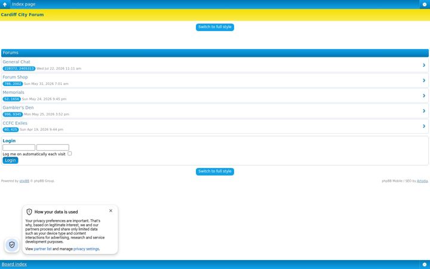Image resolution: width=430 pixels, height=269 pixels.
Task: Focus the username input field
Action: point(19,148)
